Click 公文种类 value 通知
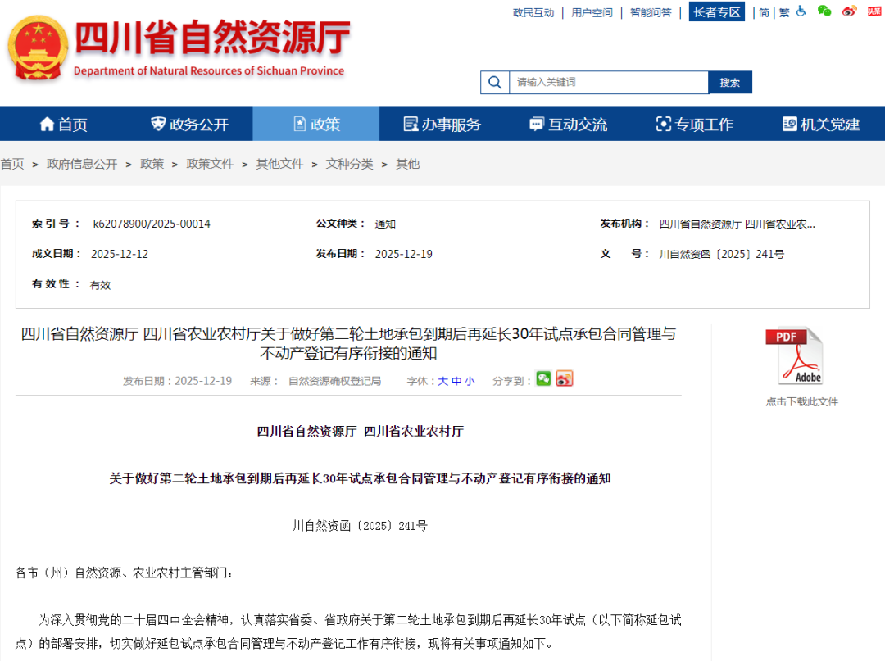885x661 pixels. (385, 224)
